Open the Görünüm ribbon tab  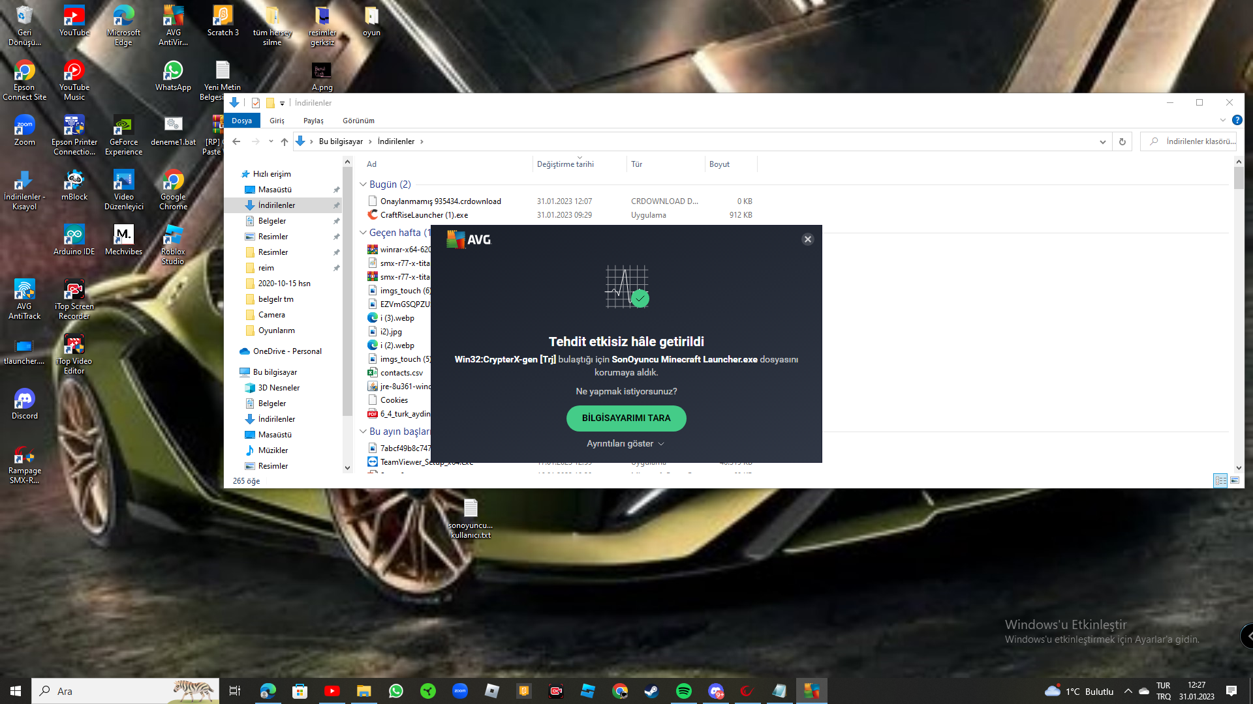point(358,121)
